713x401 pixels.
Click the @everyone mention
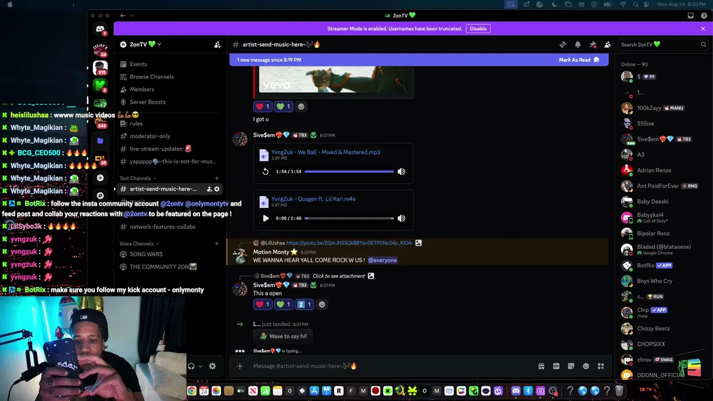[382, 260]
